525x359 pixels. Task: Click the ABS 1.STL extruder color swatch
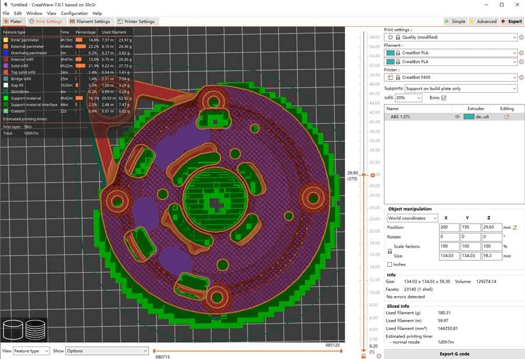click(x=469, y=117)
